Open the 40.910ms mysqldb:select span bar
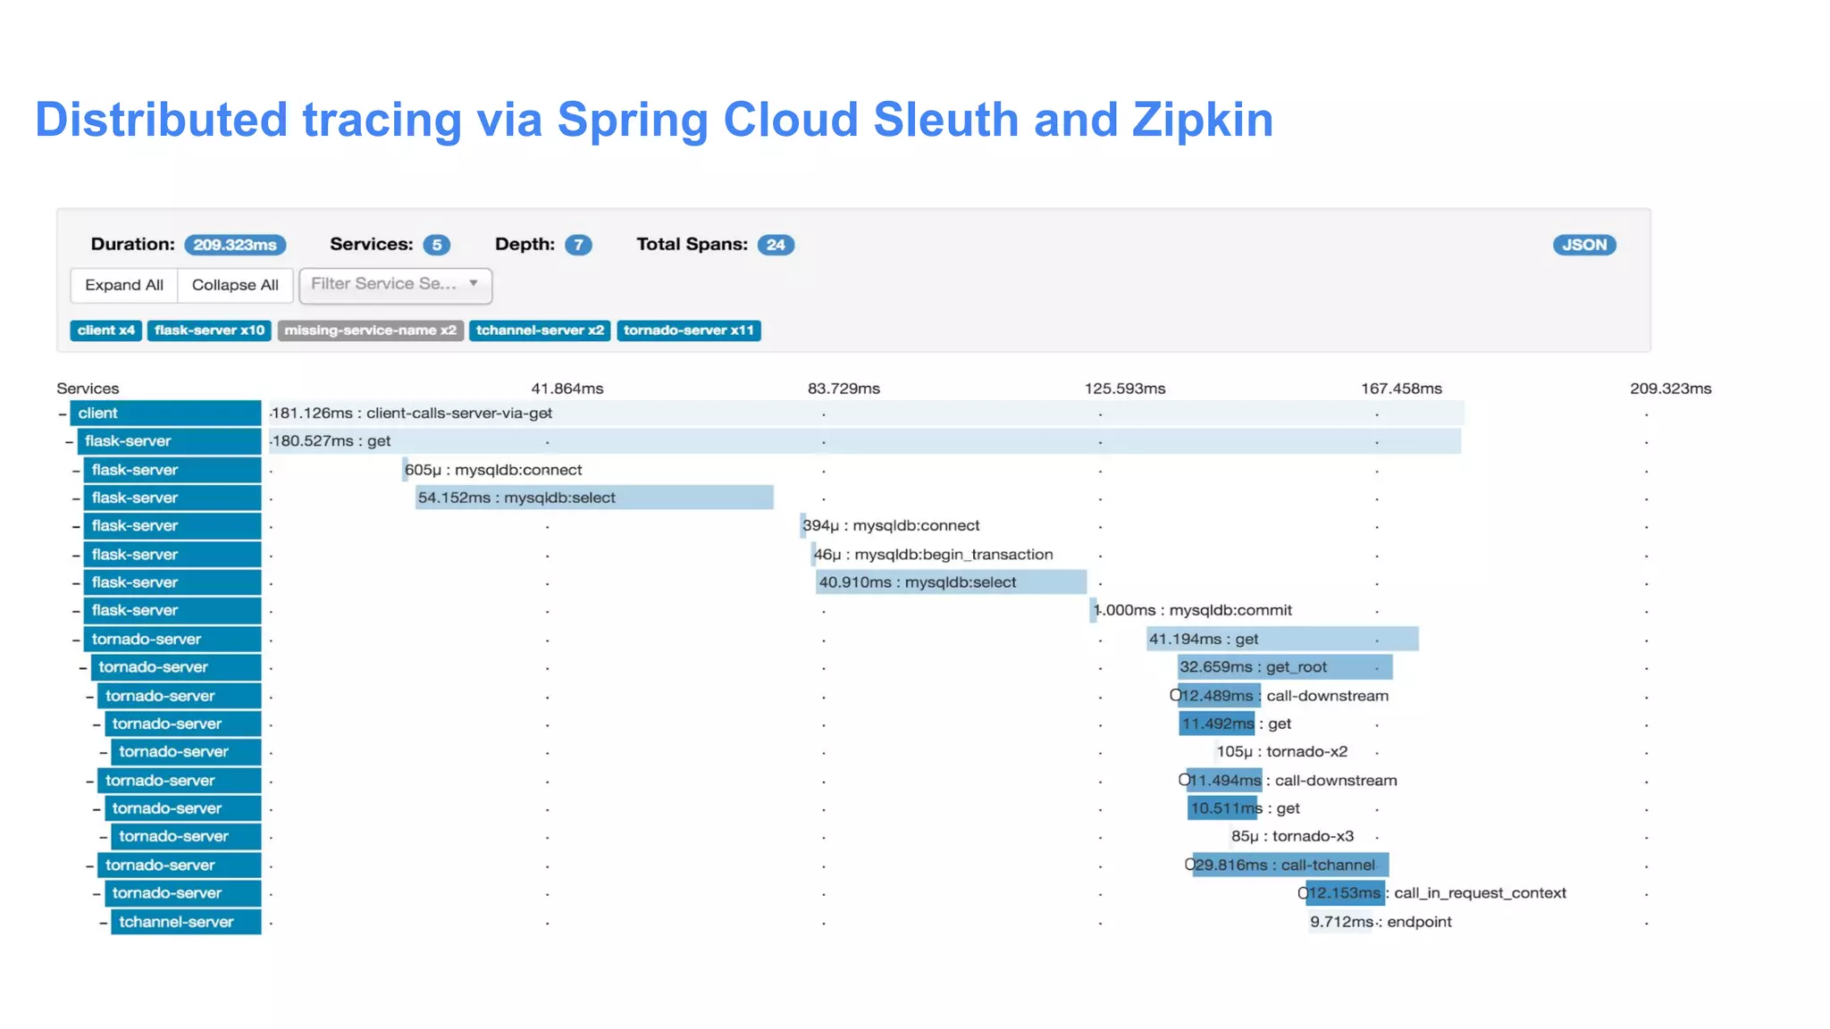The height and width of the screenshot is (1029, 1830). (951, 582)
